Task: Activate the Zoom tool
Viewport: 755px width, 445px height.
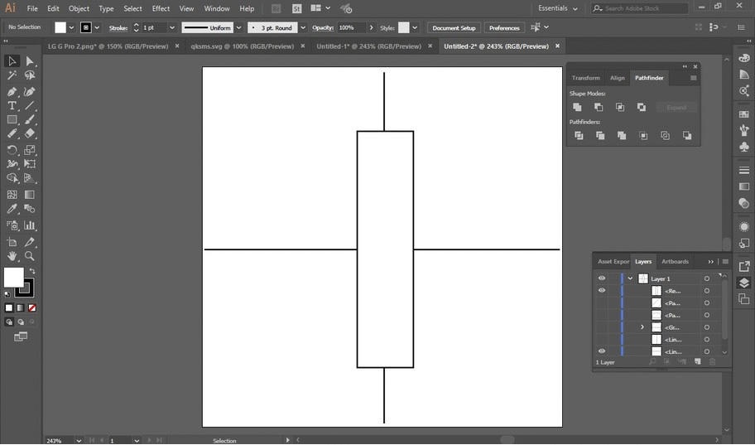Action: coord(30,256)
